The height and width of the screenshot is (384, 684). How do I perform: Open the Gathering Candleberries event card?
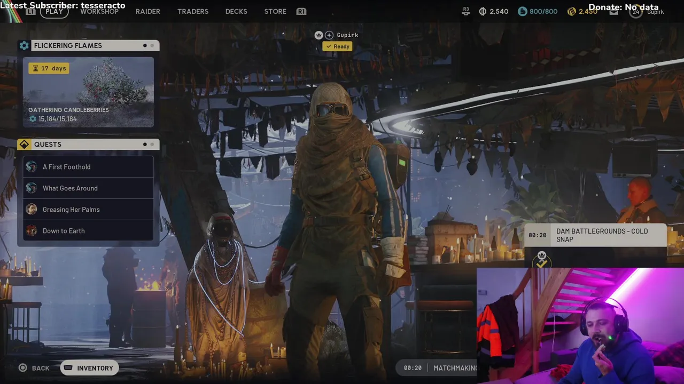(x=88, y=92)
